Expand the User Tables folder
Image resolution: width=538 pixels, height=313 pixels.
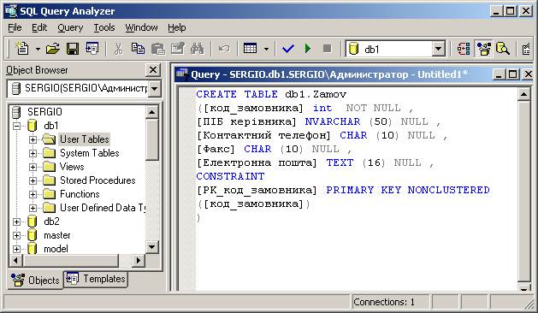tap(33, 139)
